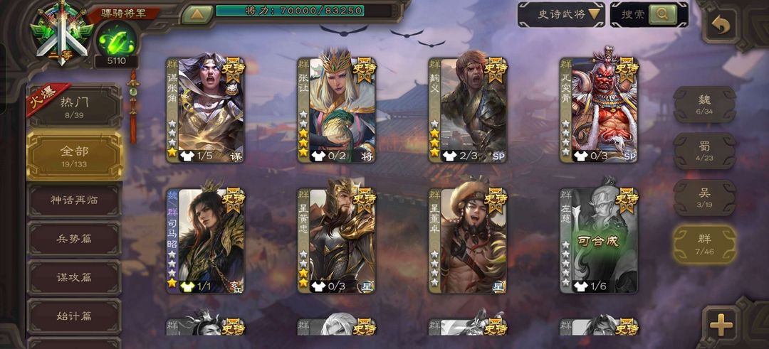Click the 可合成 label on 左慈 card

(600, 242)
